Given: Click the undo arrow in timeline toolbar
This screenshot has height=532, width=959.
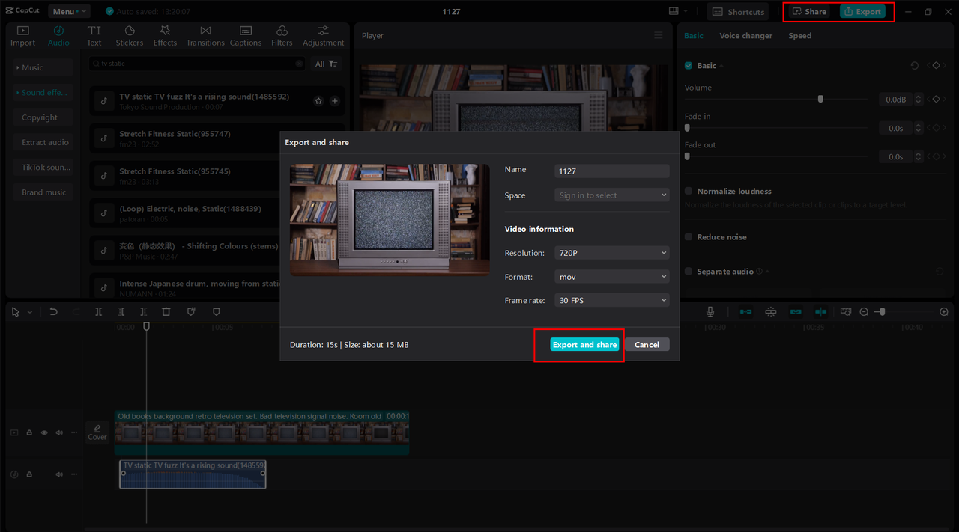Looking at the screenshot, I should [53, 311].
